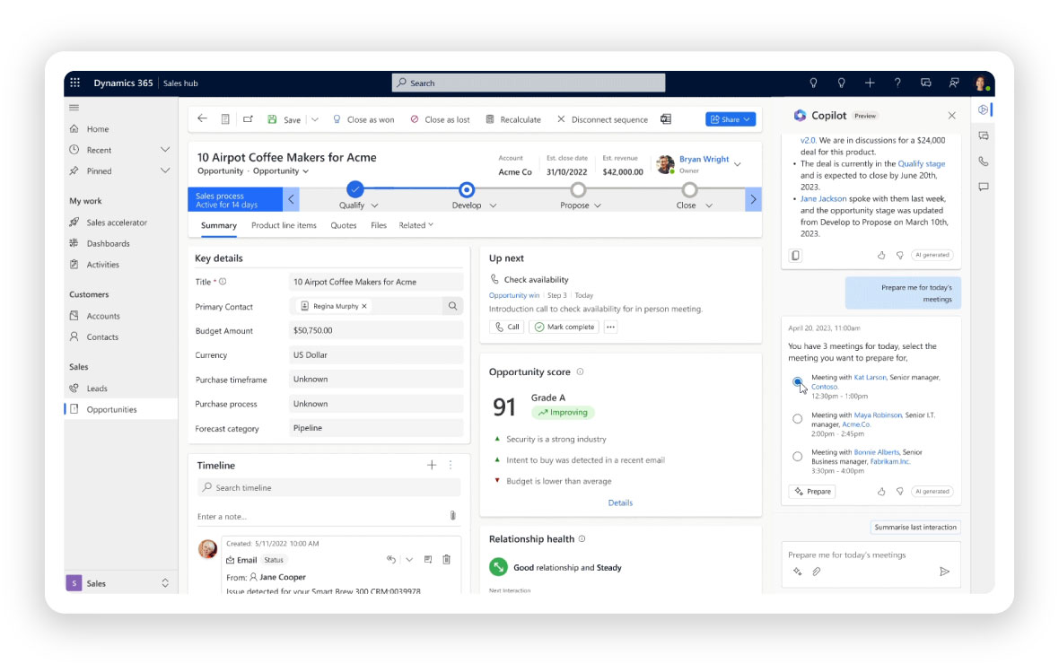The image size is (1059, 664).
Task: Select the meeting with Kat Larson radio button
Action: pyautogui.click(x=798, y=381)
